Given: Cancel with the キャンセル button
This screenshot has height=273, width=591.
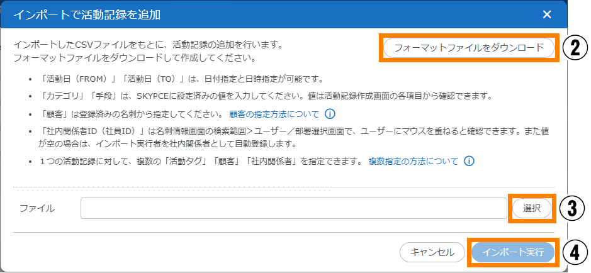Looking at the screenshot, I should 432,252.
